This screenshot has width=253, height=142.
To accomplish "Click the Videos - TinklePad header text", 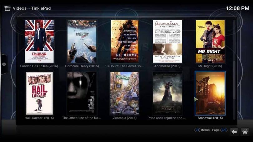I will (32, 8).
